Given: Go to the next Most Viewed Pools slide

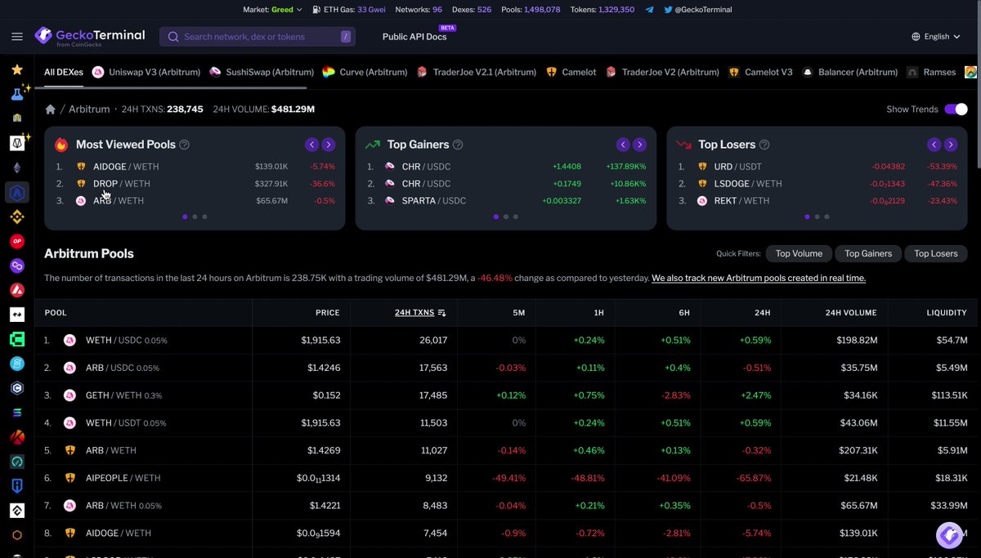Looking at the screenshot, I should [x=329, y=145].
